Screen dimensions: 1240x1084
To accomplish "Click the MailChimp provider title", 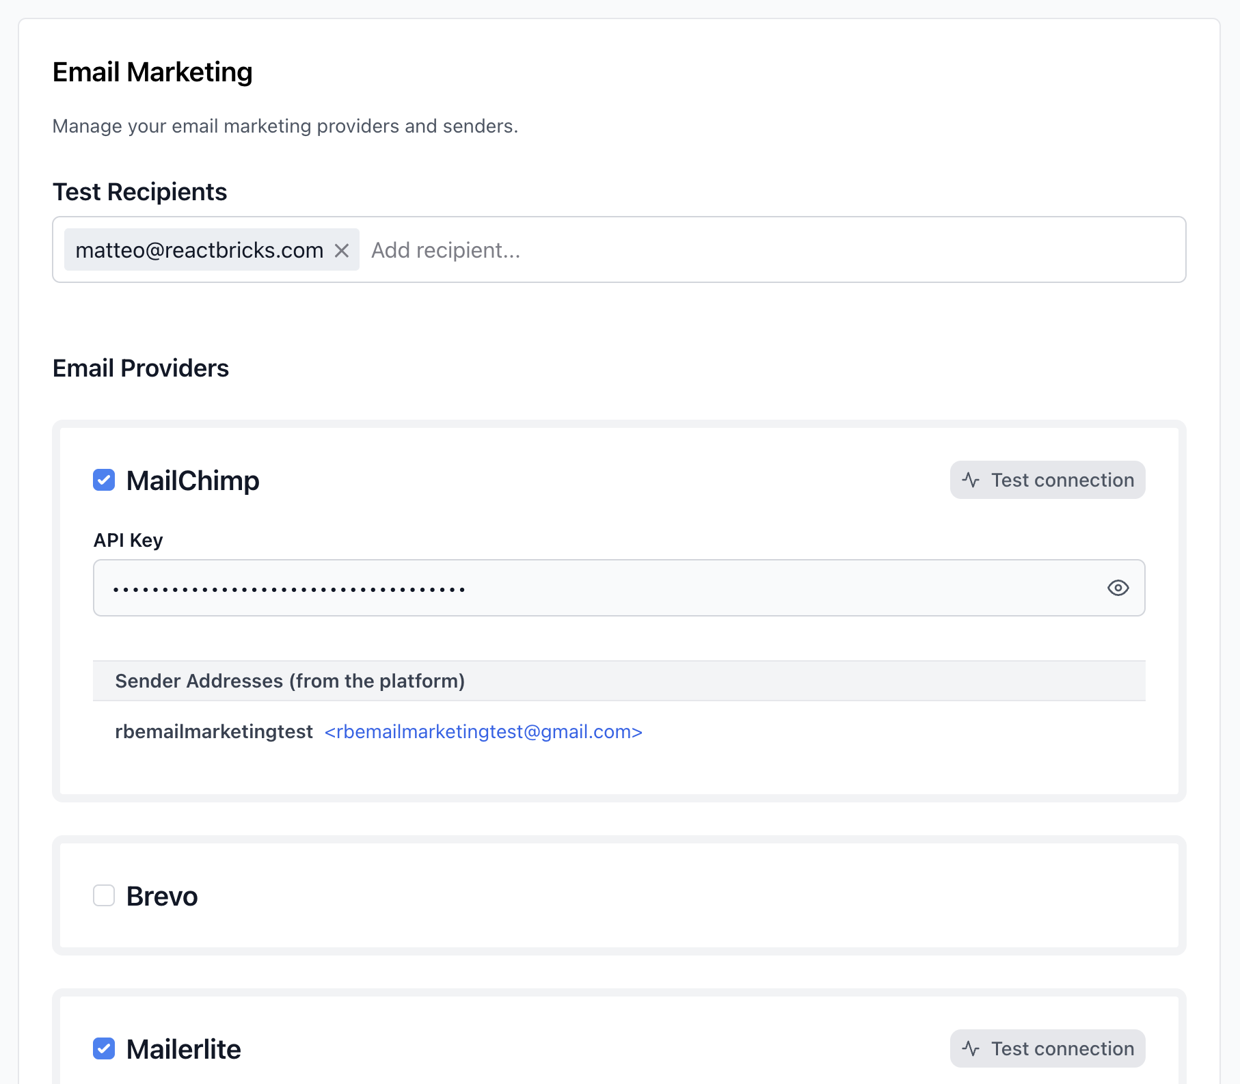I will coord(193,481).
